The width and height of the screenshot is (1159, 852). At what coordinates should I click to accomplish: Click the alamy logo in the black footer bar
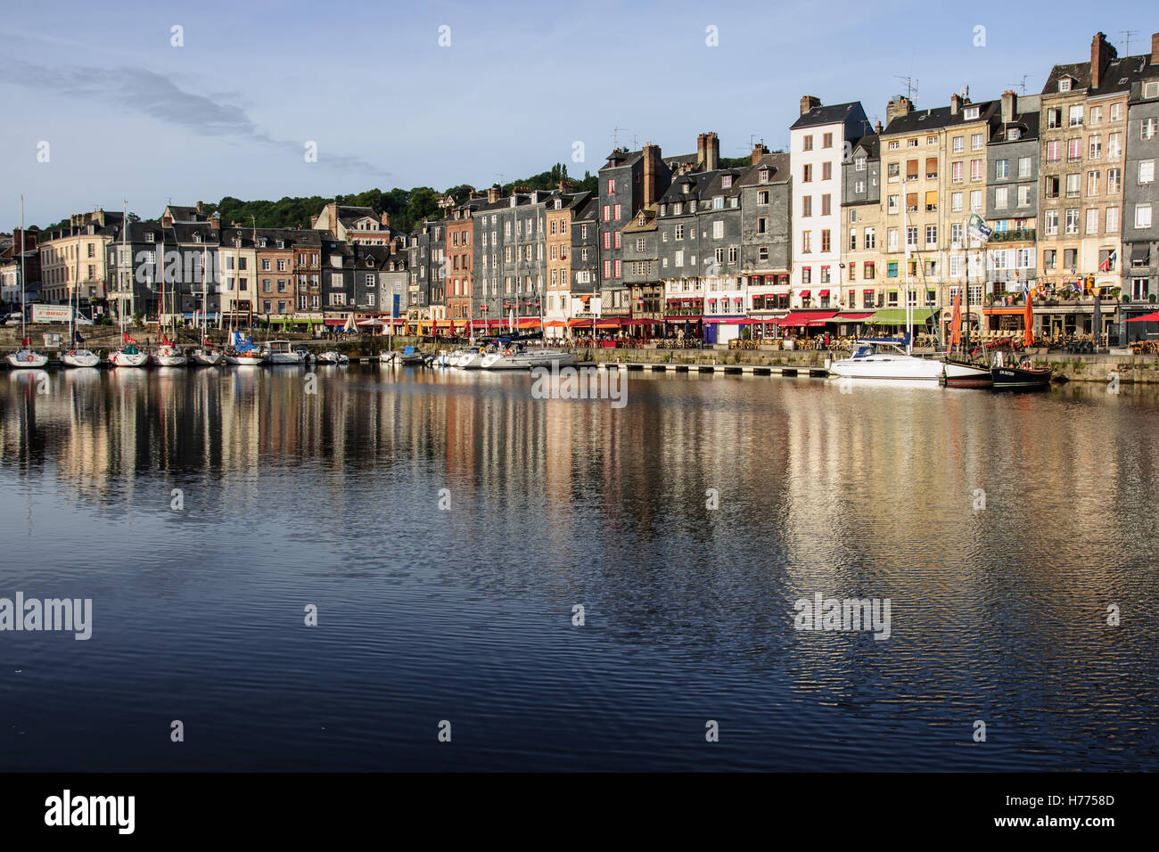tap(90, 812)
